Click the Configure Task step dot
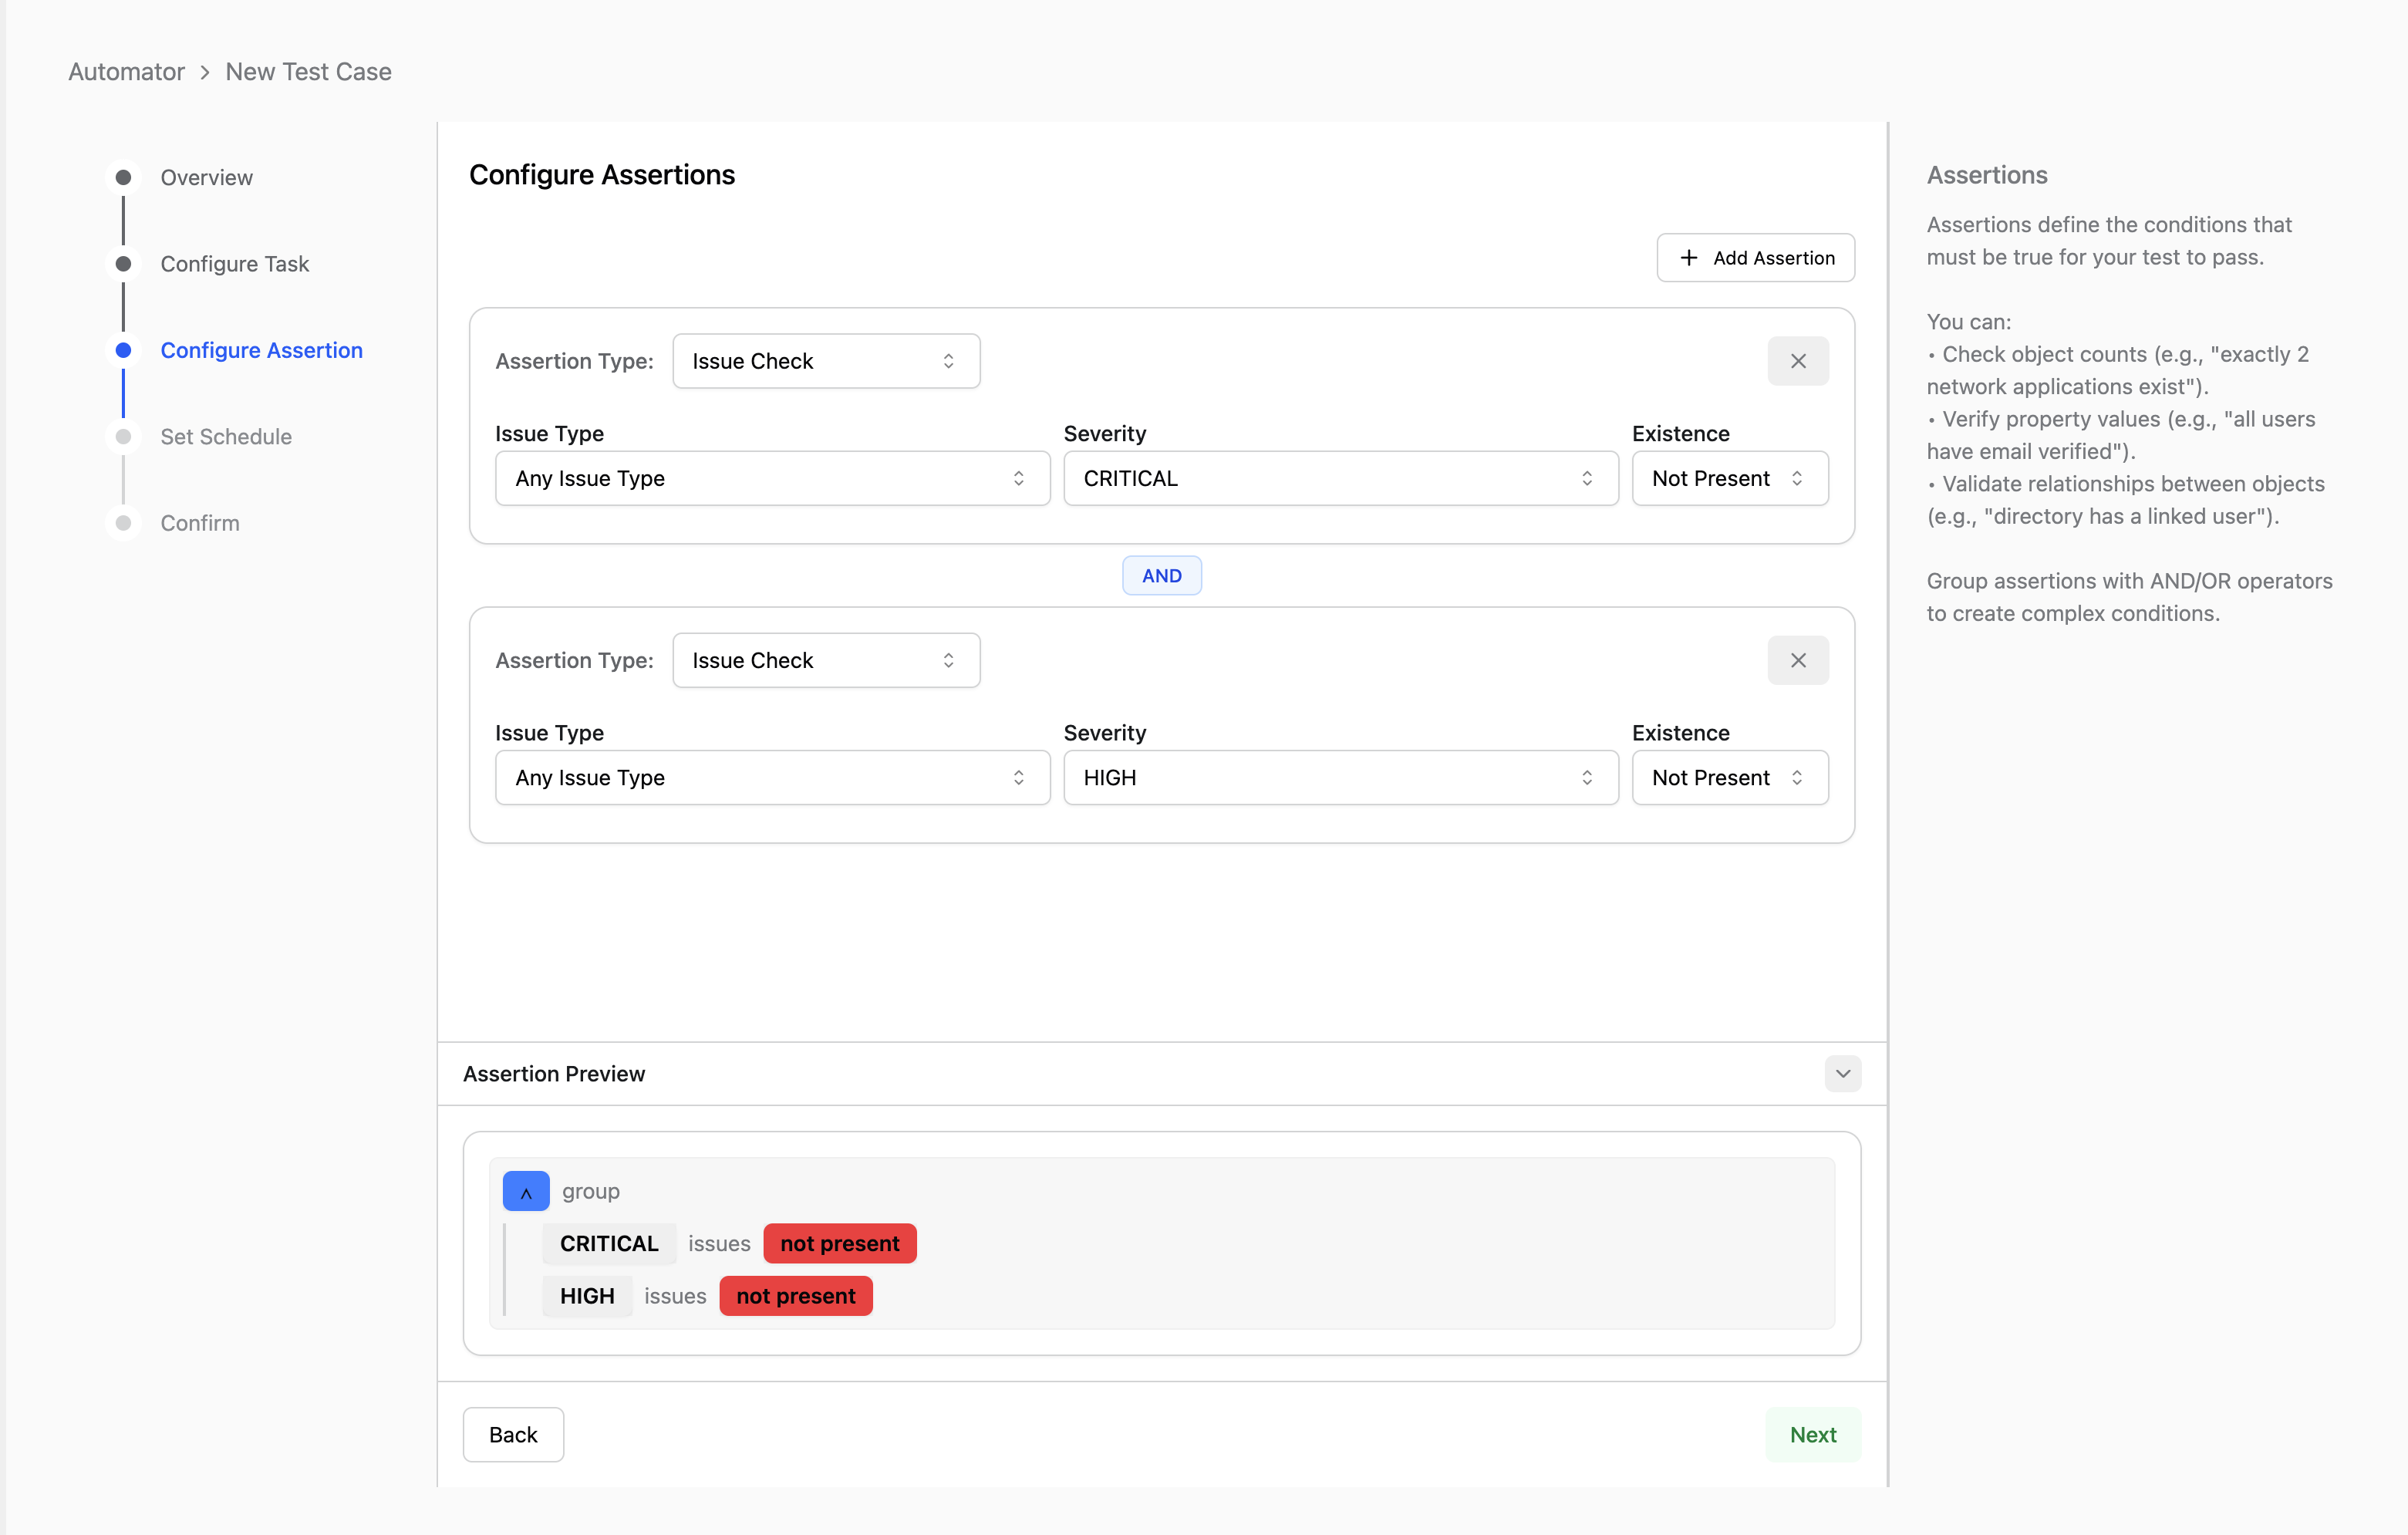This screenshot has height=1535, width=2408. [x=123, y=264]
